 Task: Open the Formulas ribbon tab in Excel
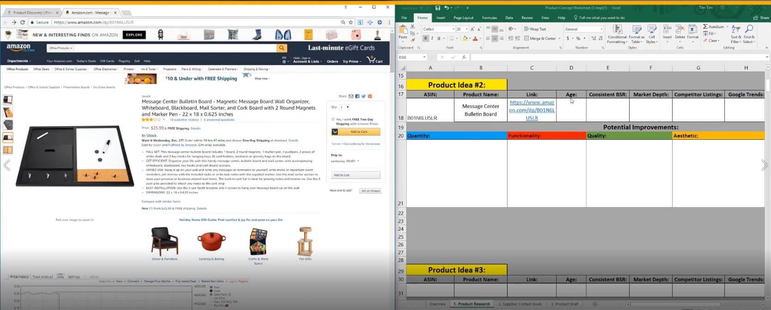490,18
